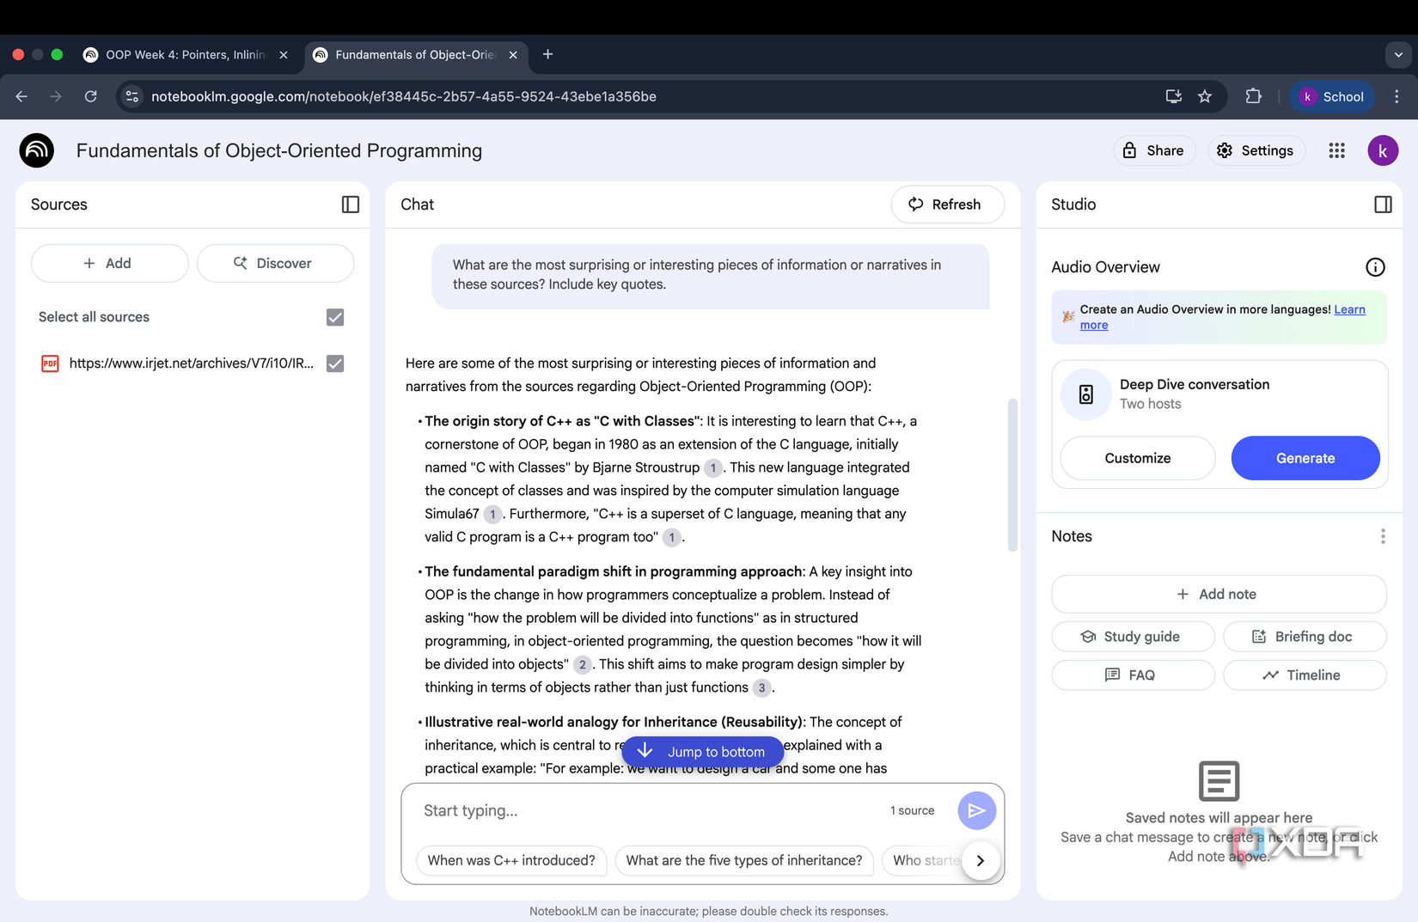Generate a Briefing doc
This screenshot has height=922, width=1418.
1305,637
